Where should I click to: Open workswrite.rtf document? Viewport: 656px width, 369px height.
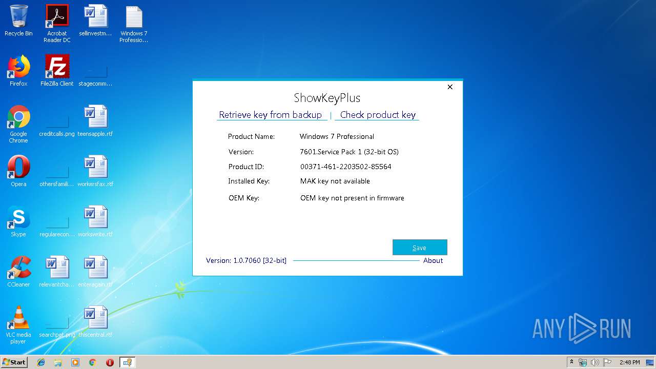point(95,222)
